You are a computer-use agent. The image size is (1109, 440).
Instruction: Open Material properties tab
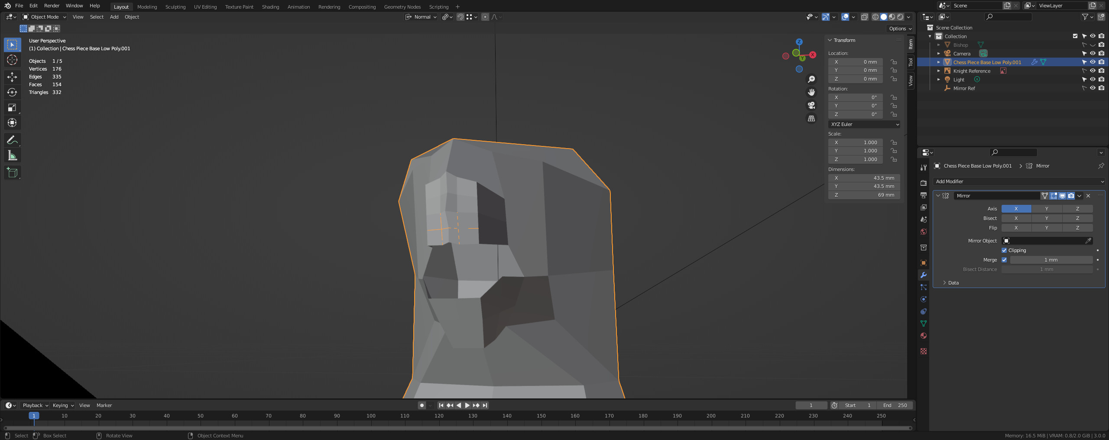click(x=924, y=336)
